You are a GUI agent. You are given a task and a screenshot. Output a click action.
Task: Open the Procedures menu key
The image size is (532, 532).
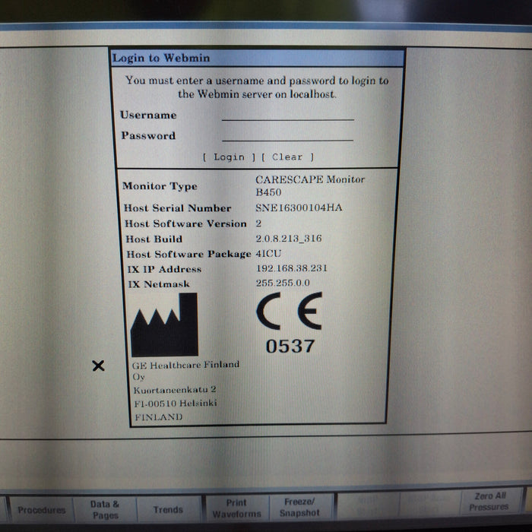(x=41, y=510)
